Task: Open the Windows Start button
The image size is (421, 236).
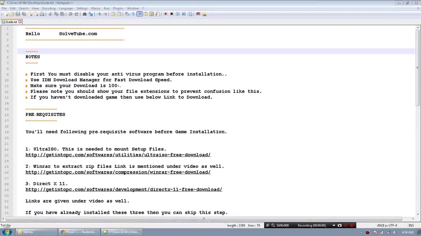Action: [x=7, y=232]
